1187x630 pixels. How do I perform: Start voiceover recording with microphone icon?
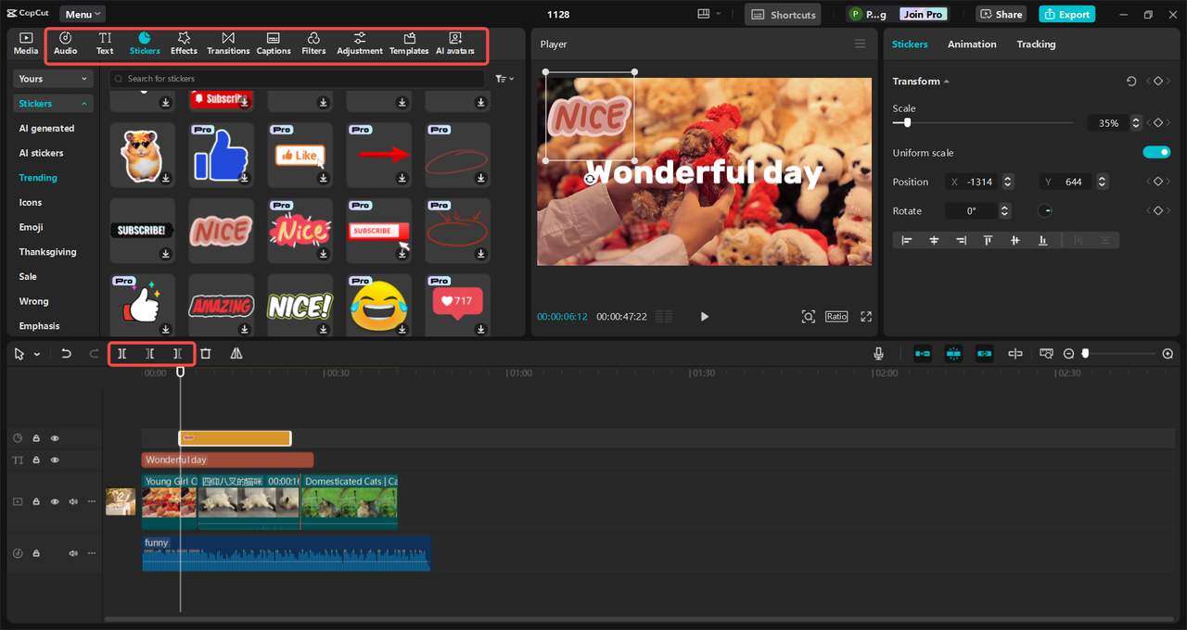tap(878, 354)
